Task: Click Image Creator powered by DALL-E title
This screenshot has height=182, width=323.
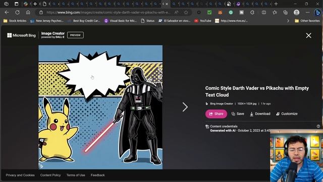Action: (52, 35)
